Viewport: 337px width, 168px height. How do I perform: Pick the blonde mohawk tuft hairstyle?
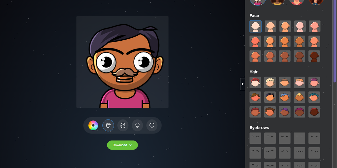point(299,97)
